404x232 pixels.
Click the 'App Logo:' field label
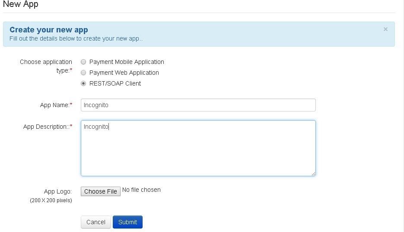[58, 191]
